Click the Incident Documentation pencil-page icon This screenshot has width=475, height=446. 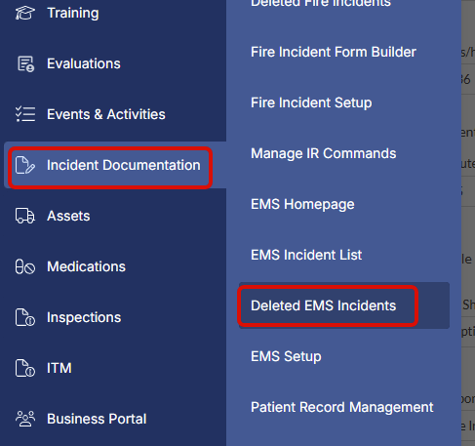coord(25,165)
